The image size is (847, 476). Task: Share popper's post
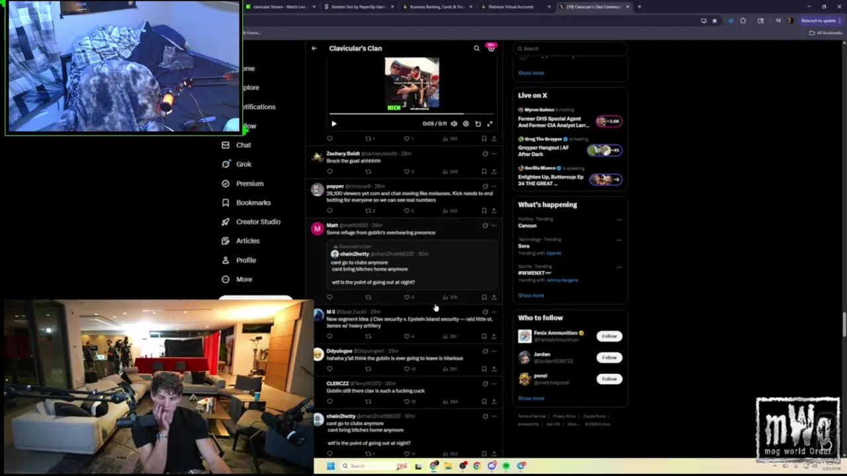point(494,211)
